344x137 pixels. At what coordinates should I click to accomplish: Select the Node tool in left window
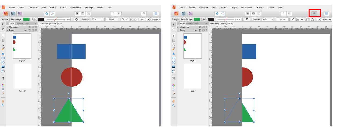[x=3, y=28]
